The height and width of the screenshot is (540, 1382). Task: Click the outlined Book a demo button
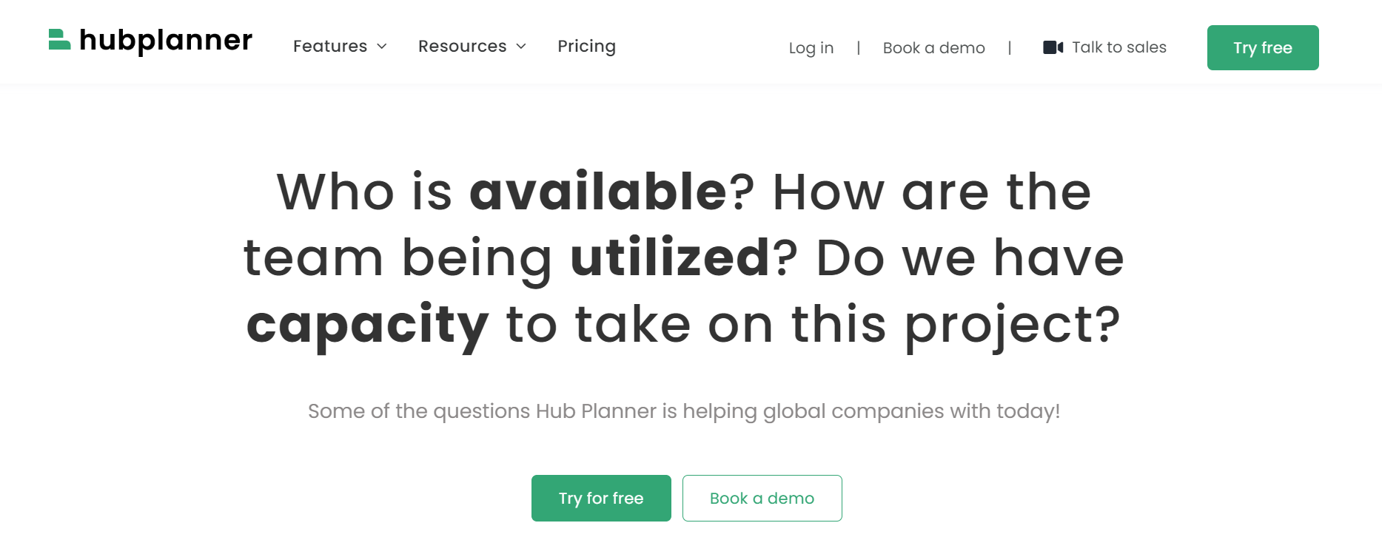762,498
